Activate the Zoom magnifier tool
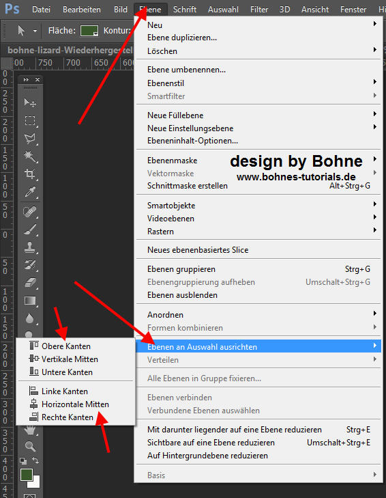This screenshot has height=498, width=386. click(x=30, y=446)
